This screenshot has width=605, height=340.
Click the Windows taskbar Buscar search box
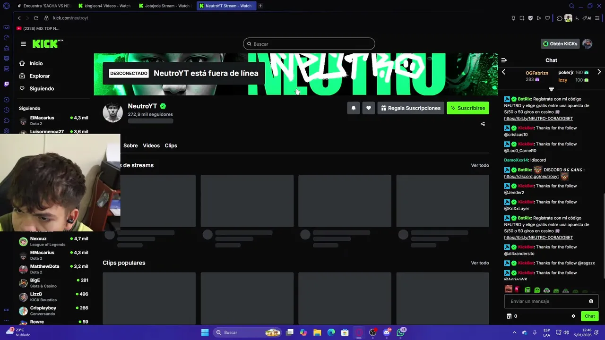coord(248,332)
